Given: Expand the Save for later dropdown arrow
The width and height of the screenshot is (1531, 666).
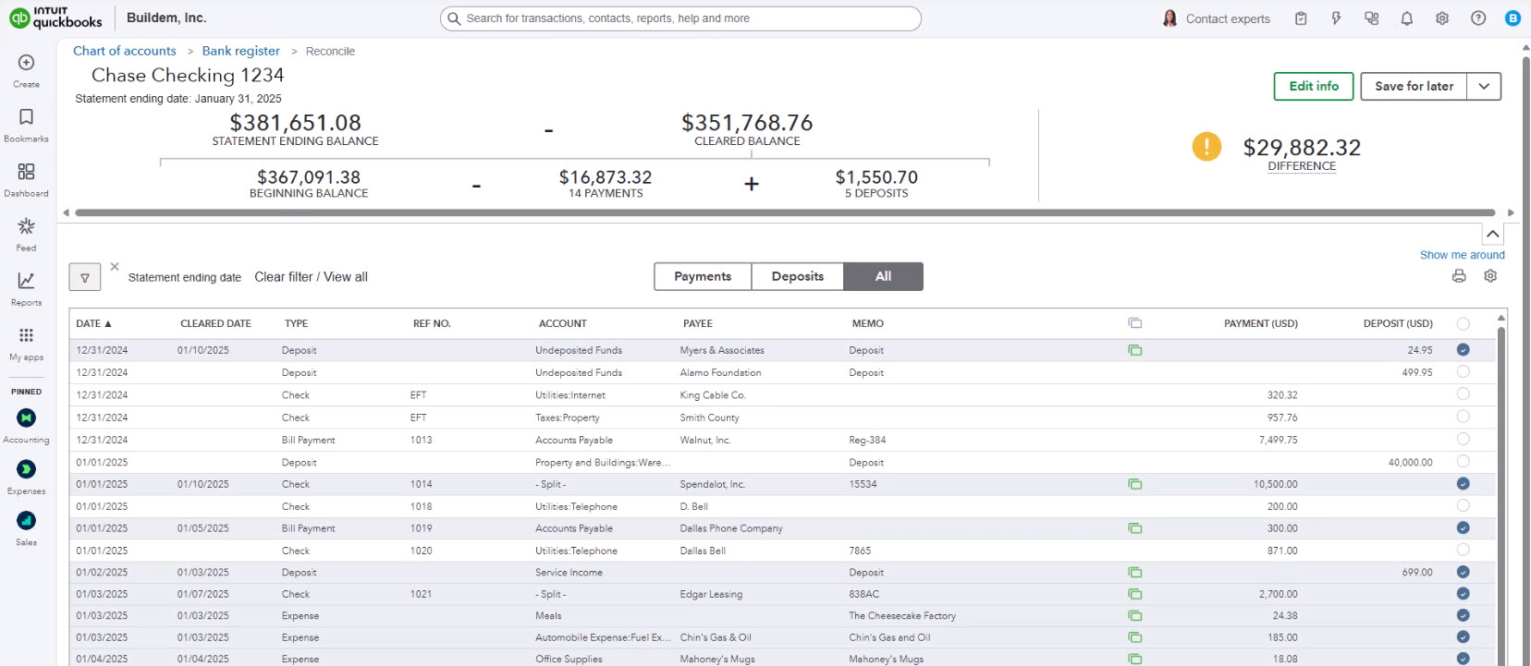Looking at the screenshot, I should pos(1484,86).
